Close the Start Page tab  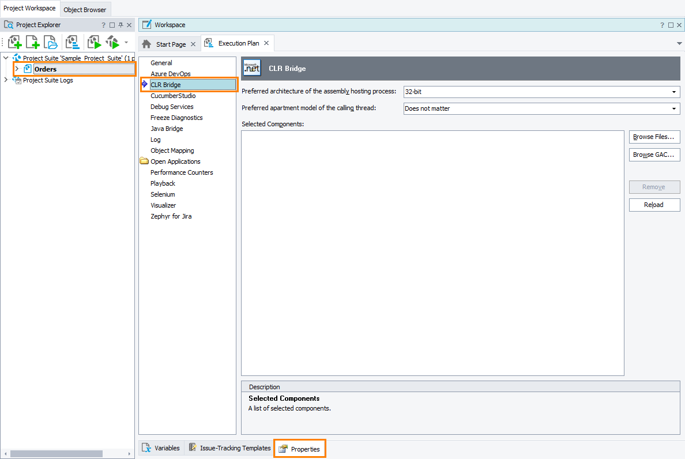[193, 44]
